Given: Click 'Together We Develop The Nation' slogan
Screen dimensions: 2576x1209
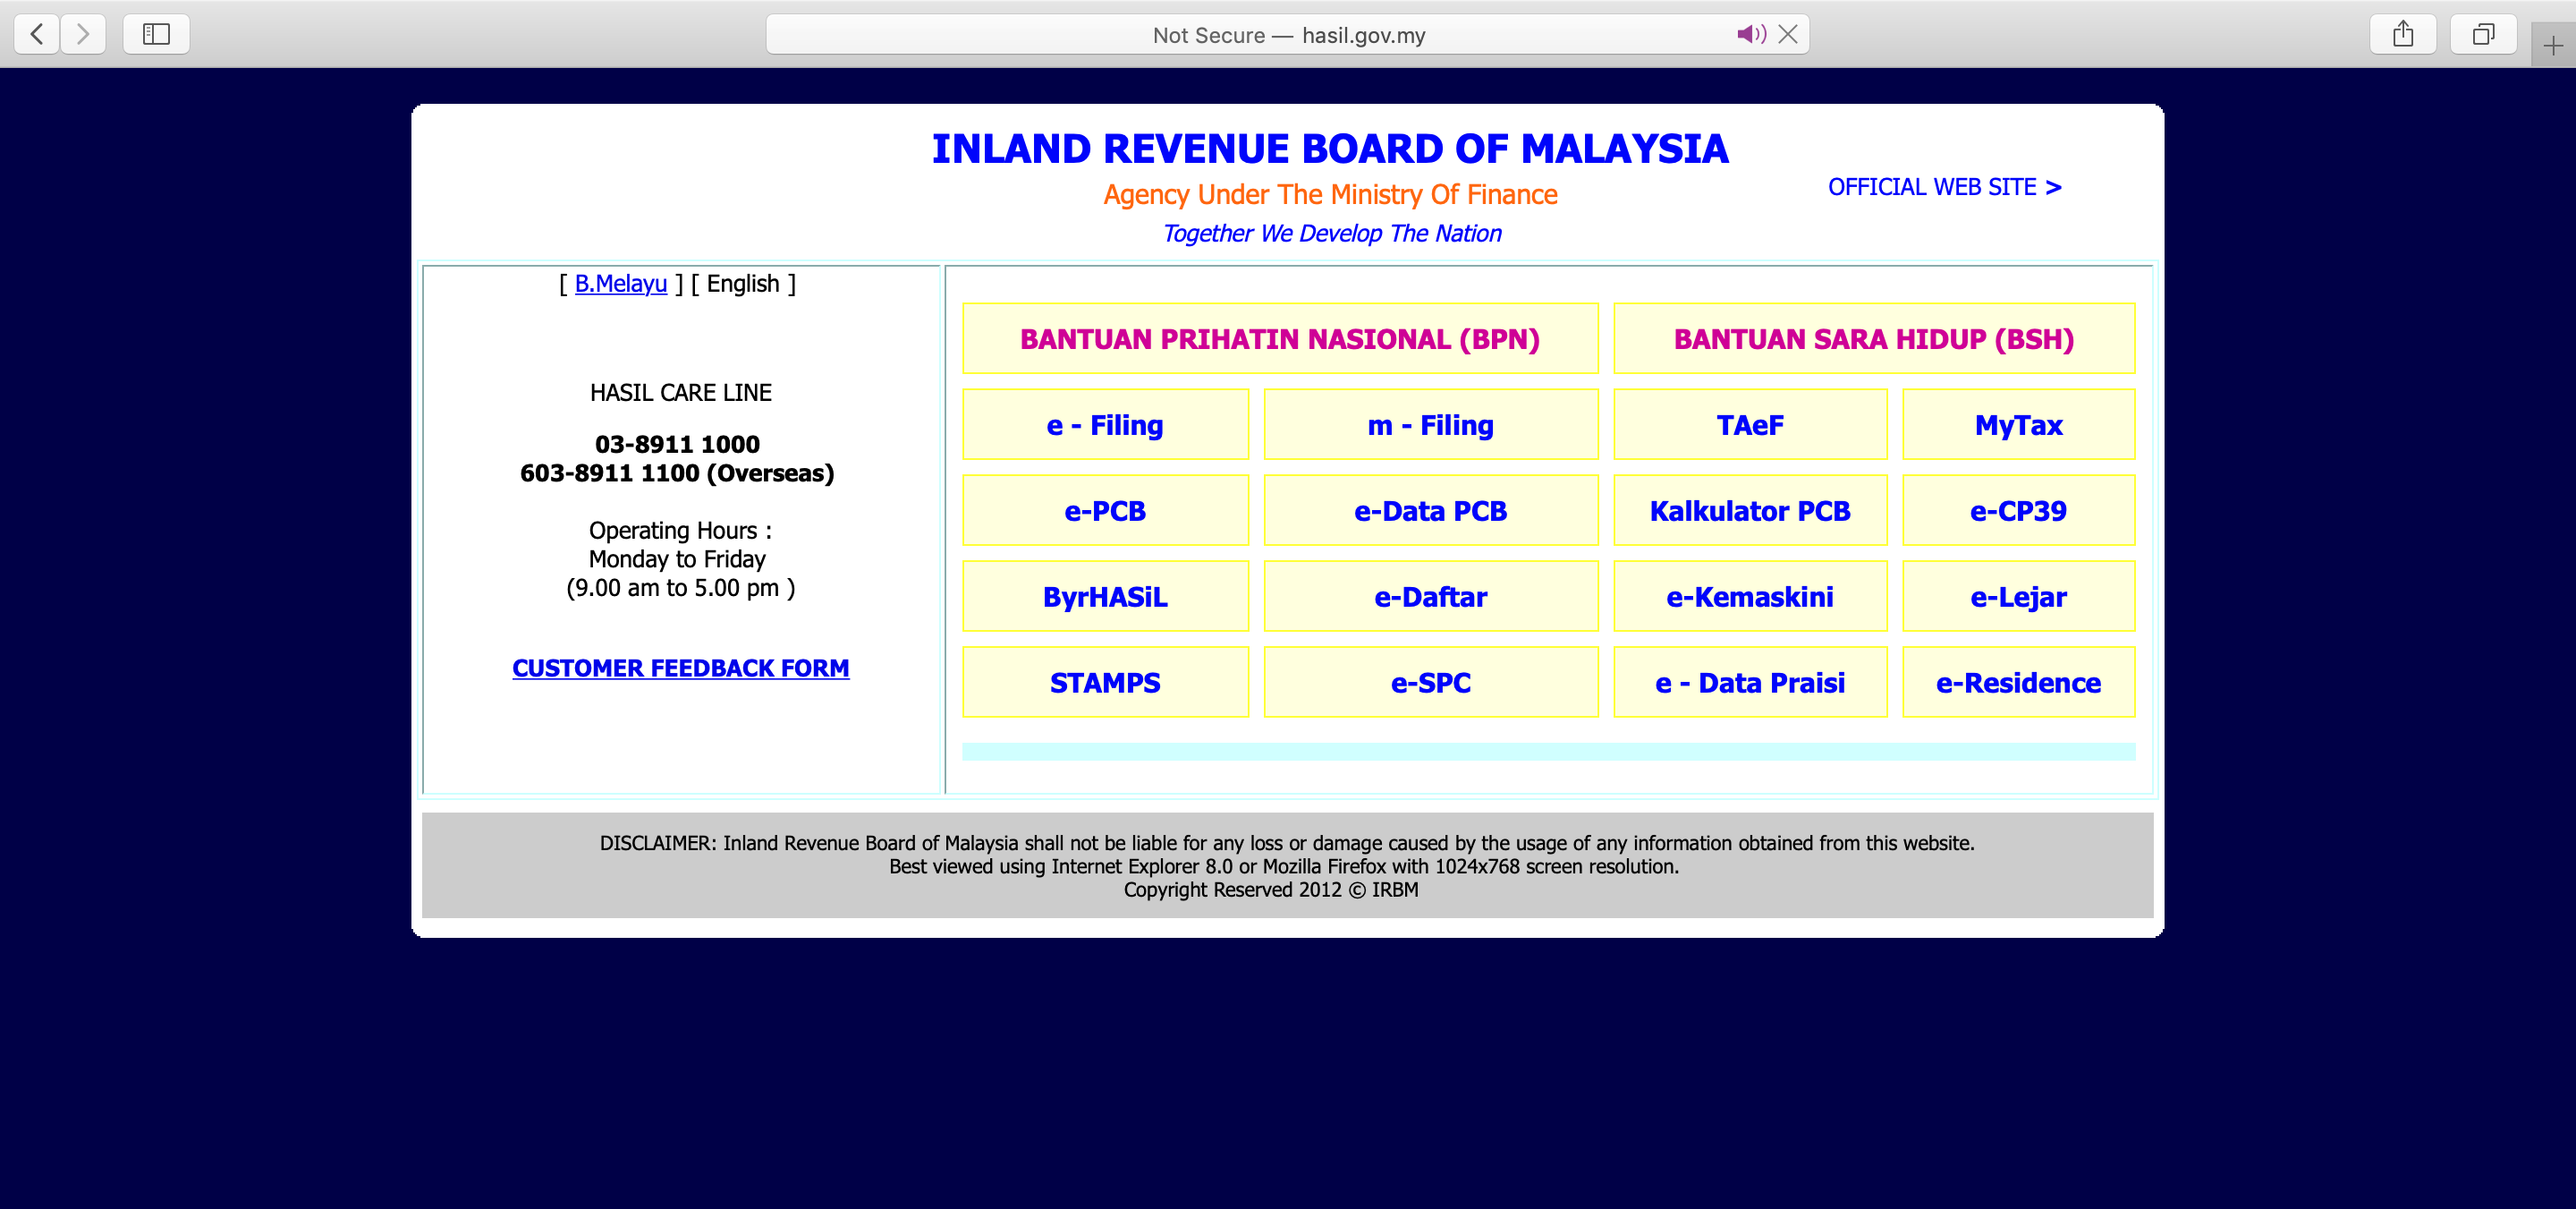Looking at the screenshot, I should (x=1331, y=234).
